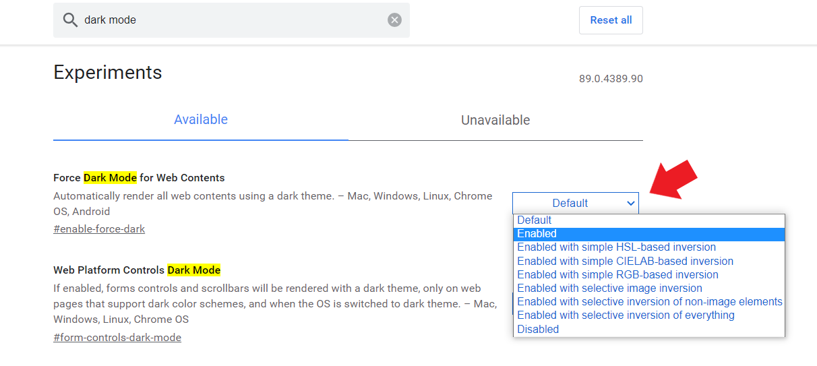
Task: Select Enabled with simple RGB-based inversion
Action: (x=617, y=274)
